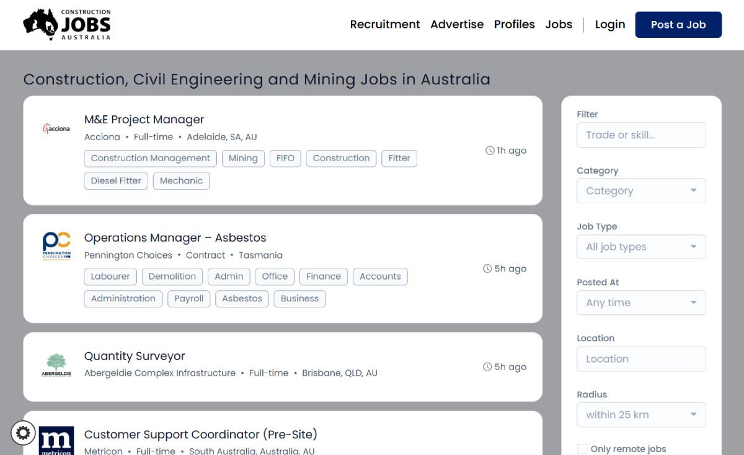Click clock icon beside 1h ago

tap(490, 151)
